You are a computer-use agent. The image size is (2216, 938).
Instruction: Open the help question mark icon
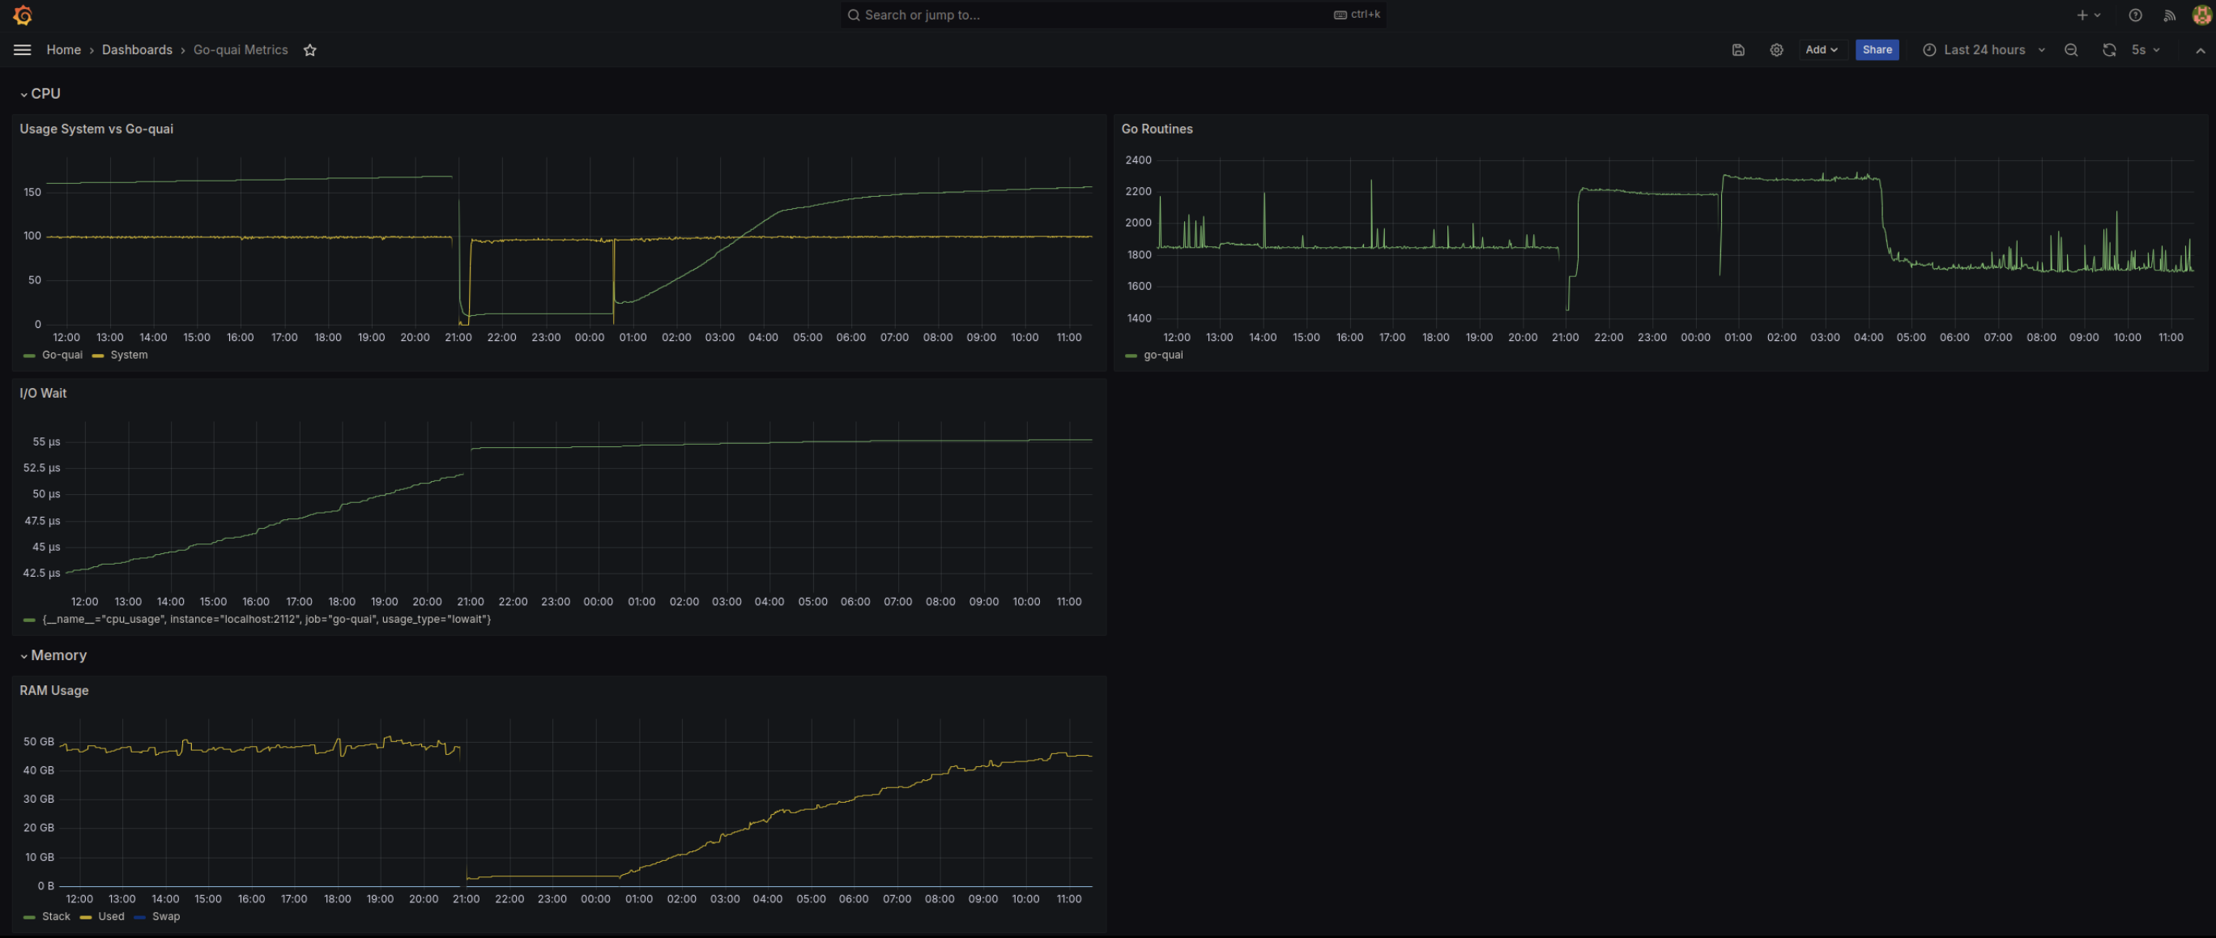tap(2134, 15)
